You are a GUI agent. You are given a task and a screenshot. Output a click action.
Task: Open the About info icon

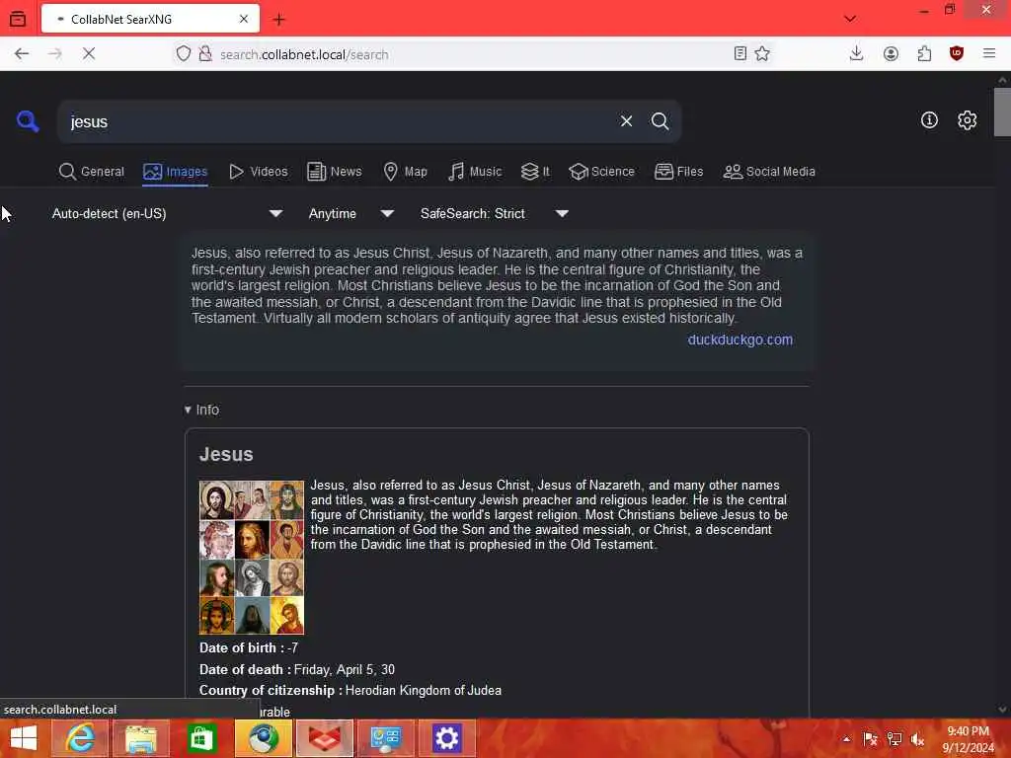click(x=929, y=119)
